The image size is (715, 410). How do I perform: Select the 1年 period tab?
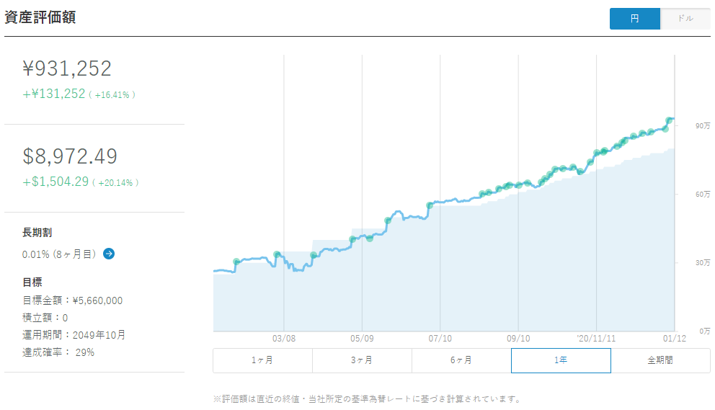[x=561, y=360]
